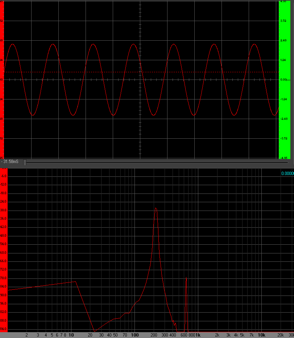This screenshot has width=294, height=338.
Task: Click the 10k label on the frequency axis
Action: pos(261,335)
